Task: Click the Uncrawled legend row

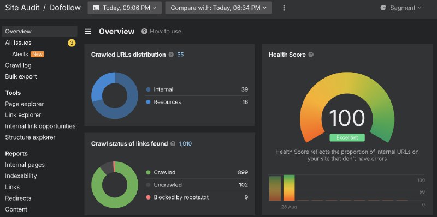Action: (x=197, y=185)
